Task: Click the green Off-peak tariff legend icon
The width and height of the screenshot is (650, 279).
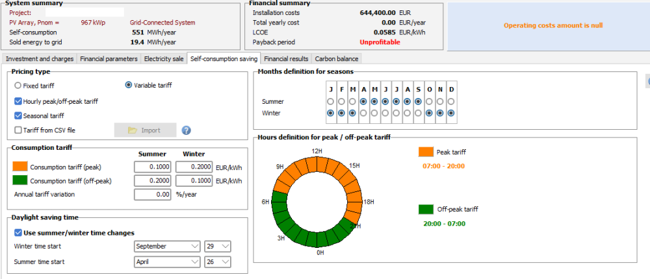Action: pos(426,209)
